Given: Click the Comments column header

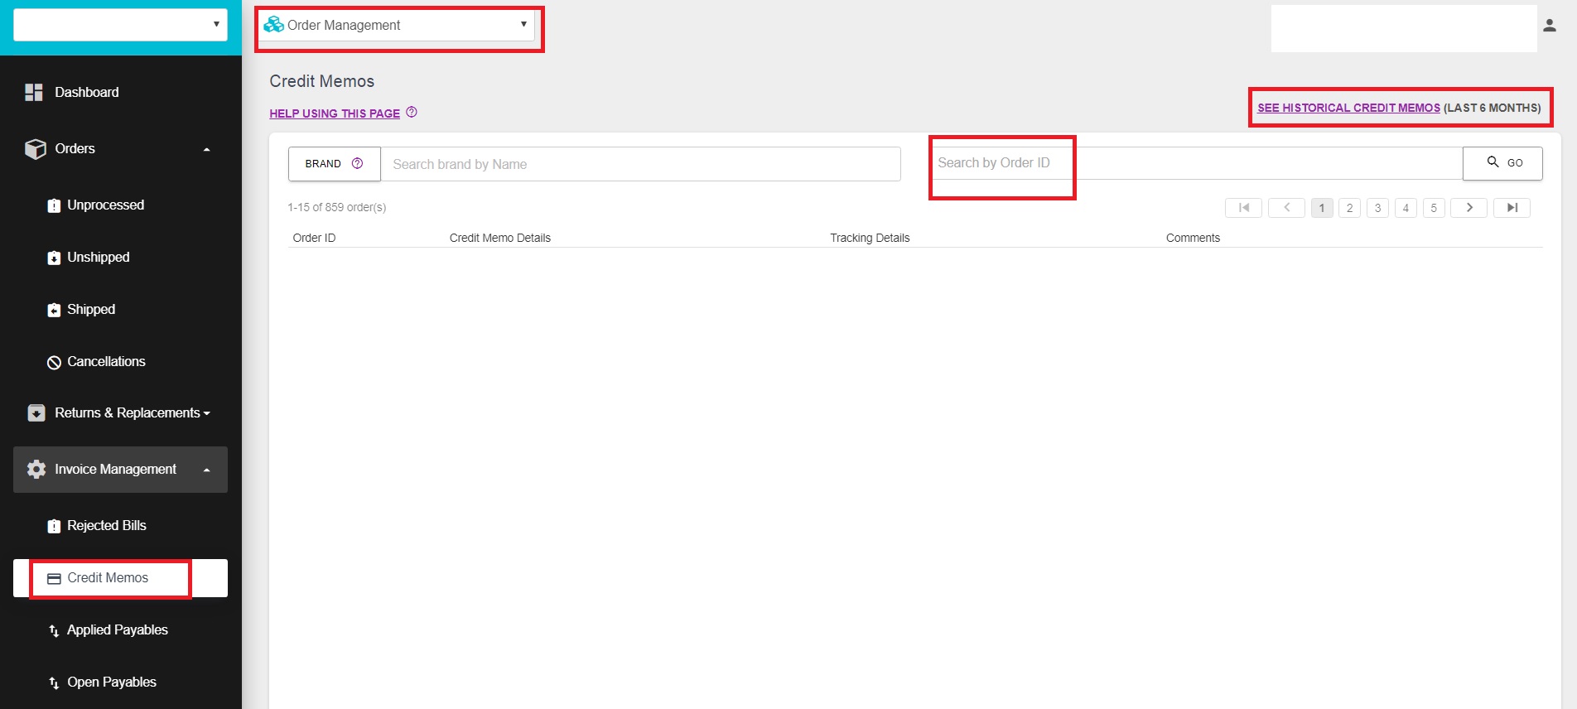Looking at the screenshot, I should [x=1193, y=238].
